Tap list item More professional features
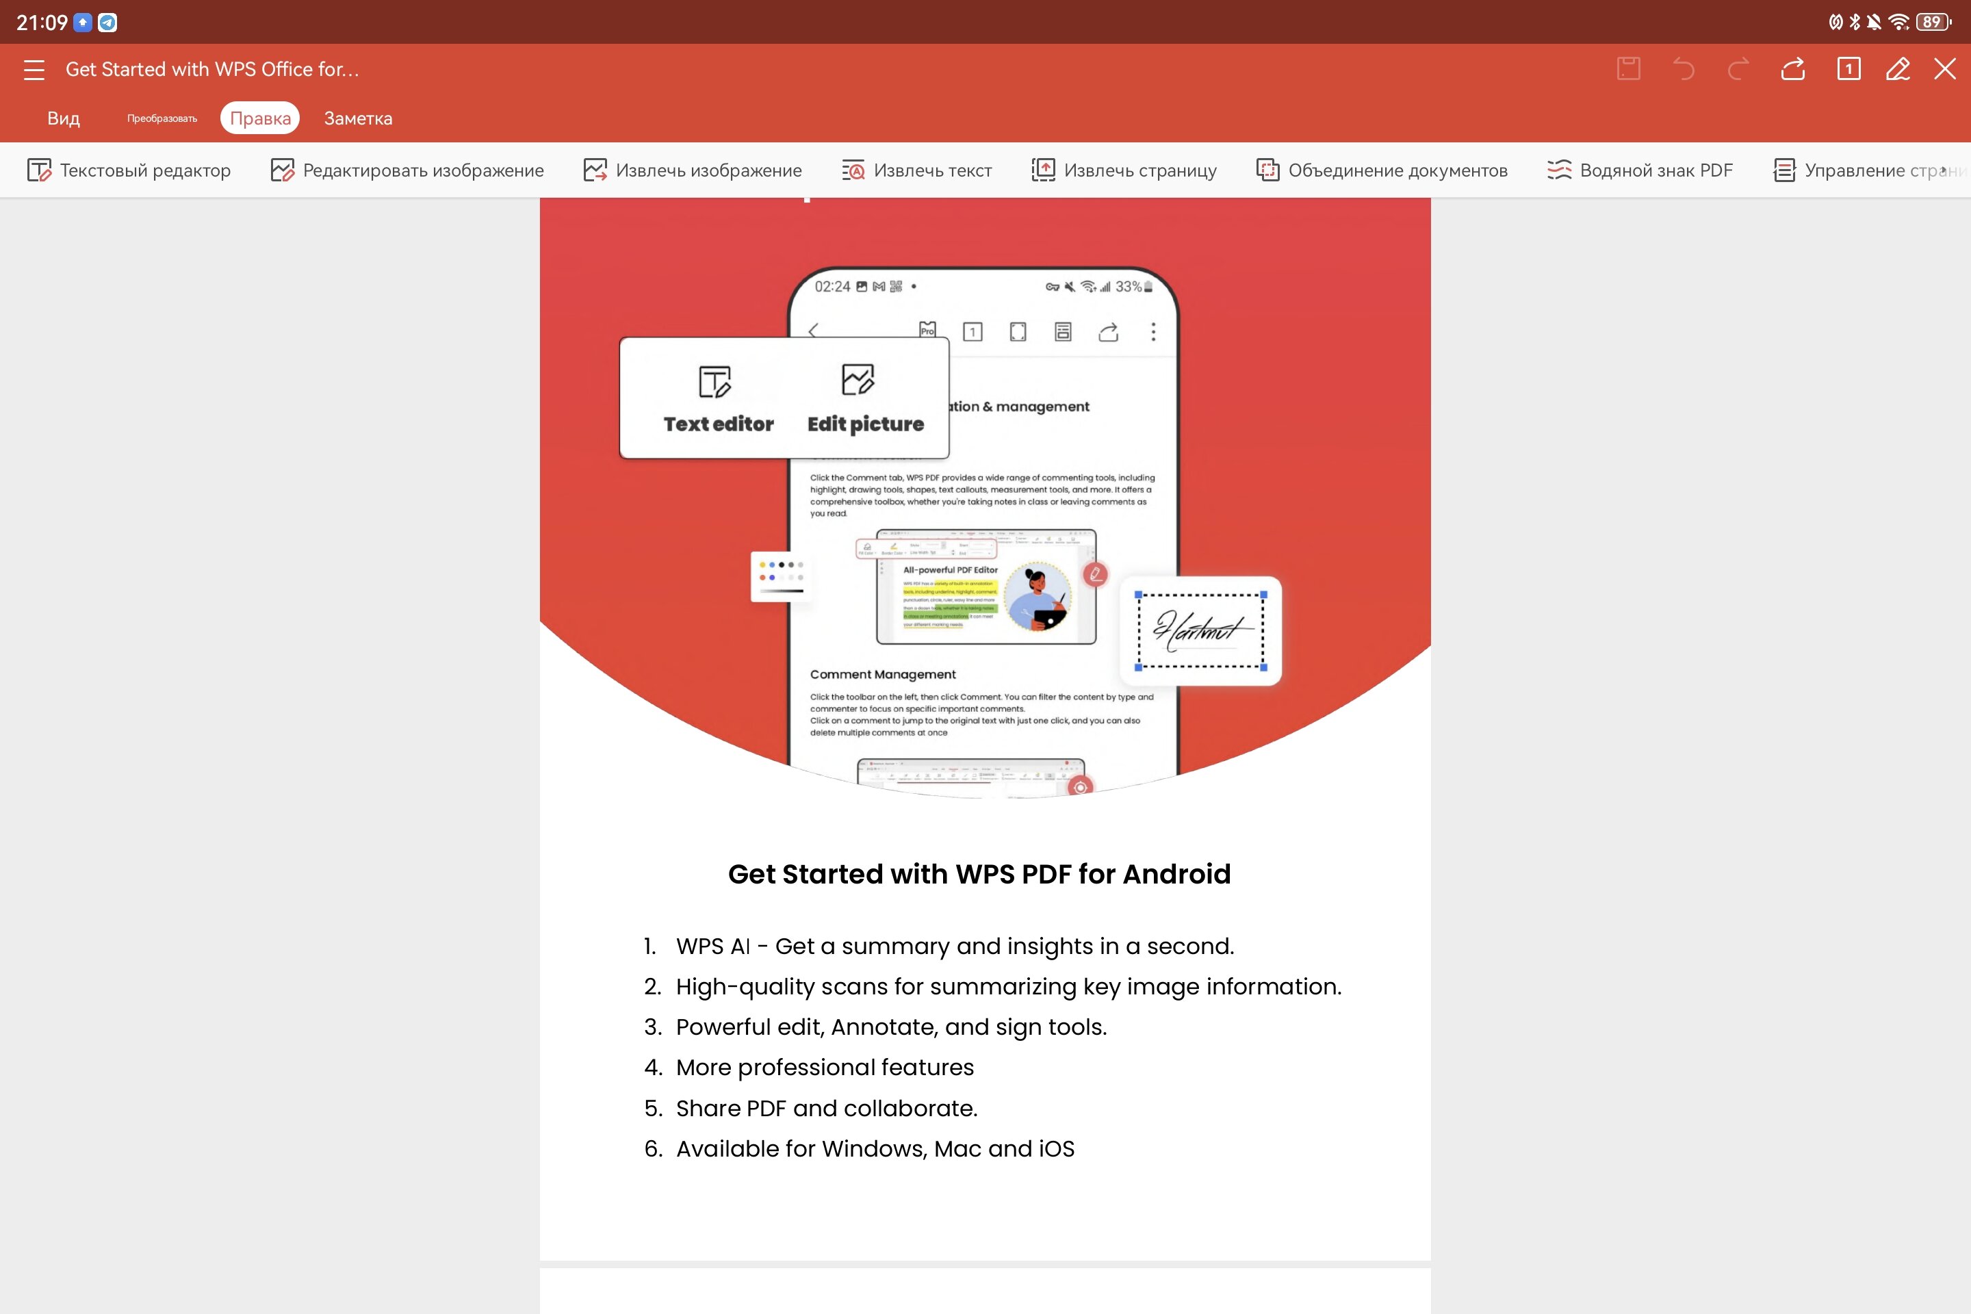The height and width of the screenshot is (1314, 1971). (x=809, y=1067)
